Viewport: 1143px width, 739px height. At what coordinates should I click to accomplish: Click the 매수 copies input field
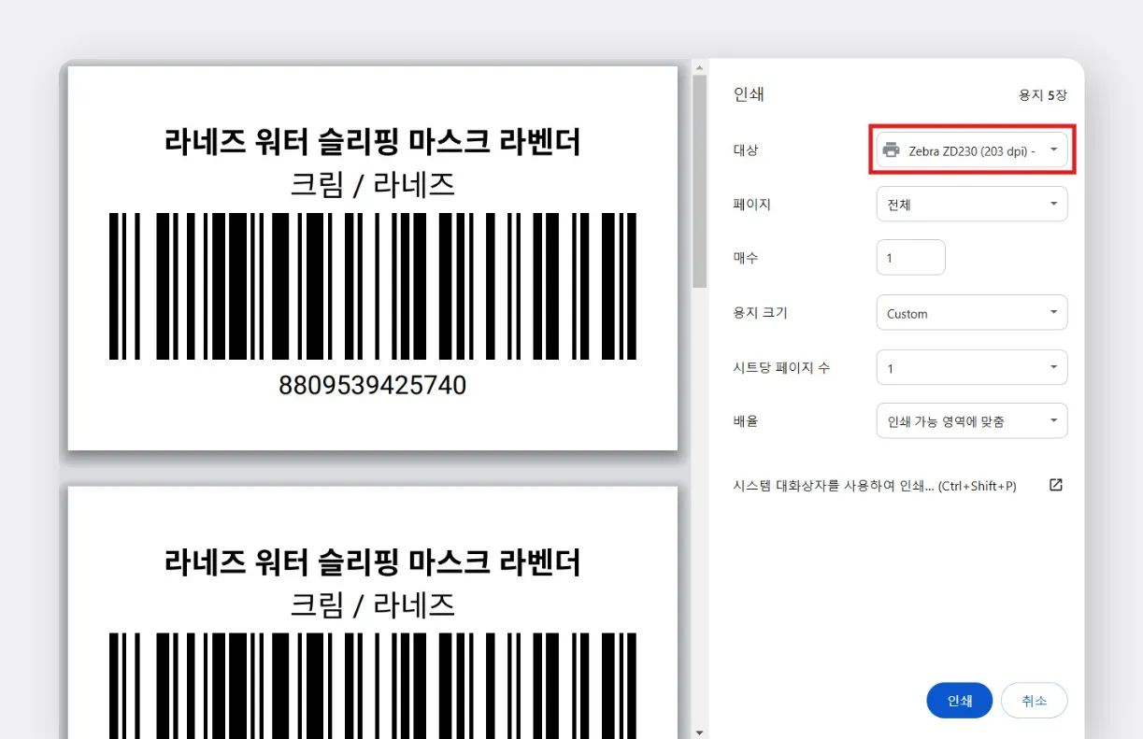(x=911, y=258)
